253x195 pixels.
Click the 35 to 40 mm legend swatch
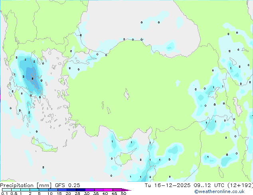click(99, 190)
